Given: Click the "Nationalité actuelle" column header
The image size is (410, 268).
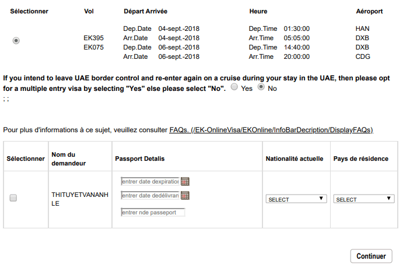Looking at the screenshot, I should [295, 158].
